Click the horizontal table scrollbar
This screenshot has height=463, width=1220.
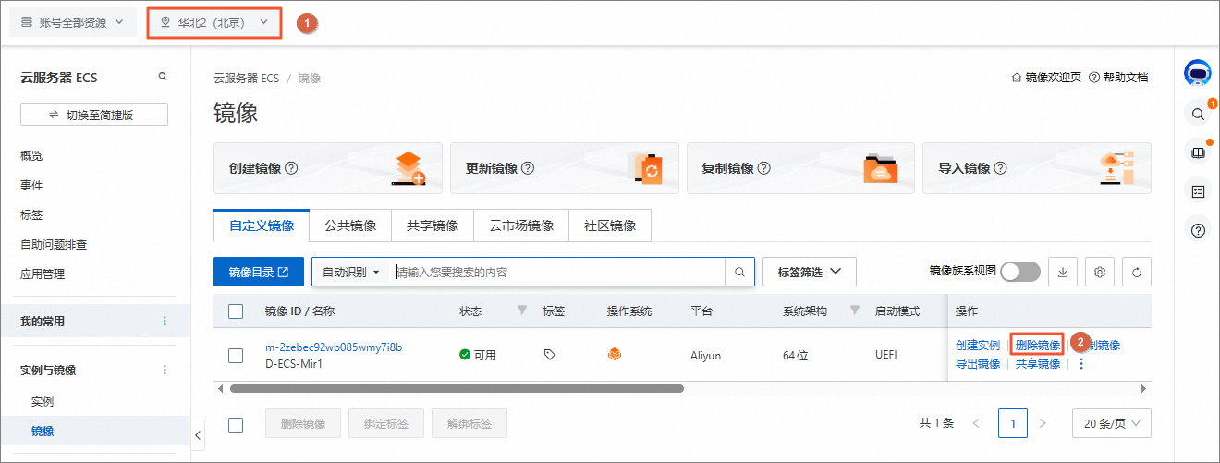point(457,389)
